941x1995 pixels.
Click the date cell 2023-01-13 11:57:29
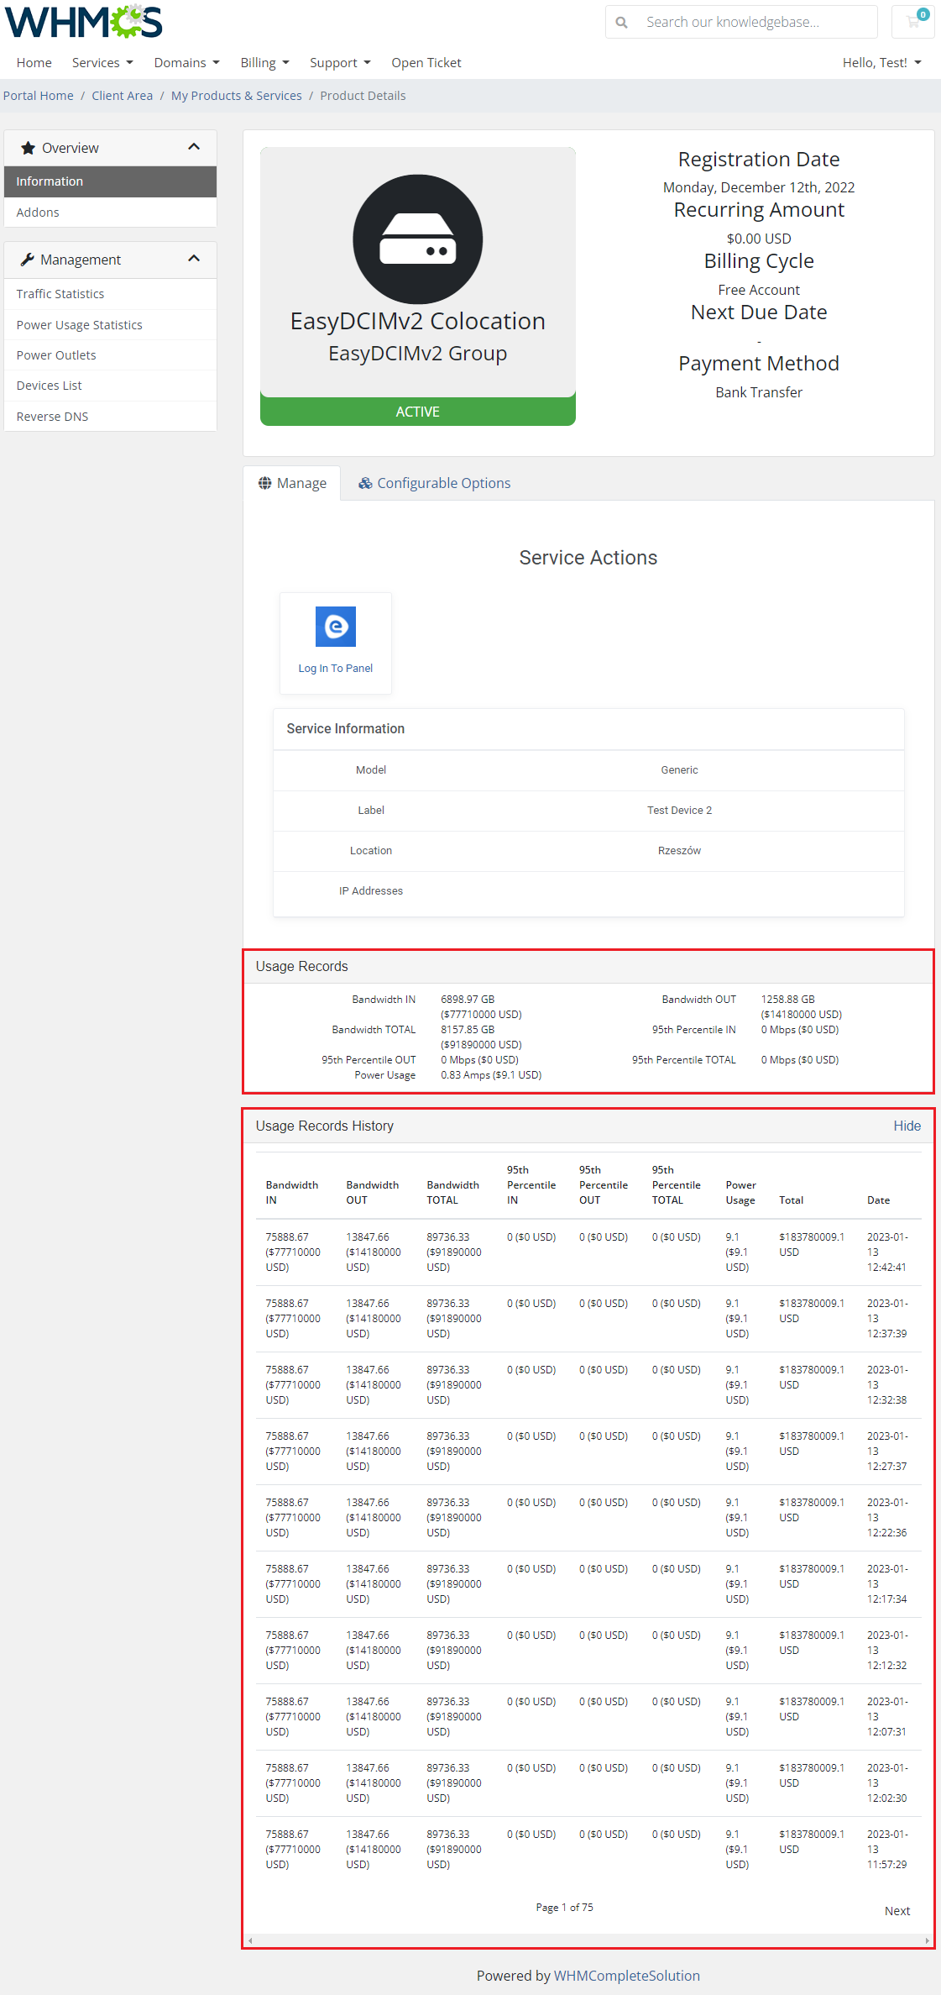pyautogui.click(x=887, y=1850)
